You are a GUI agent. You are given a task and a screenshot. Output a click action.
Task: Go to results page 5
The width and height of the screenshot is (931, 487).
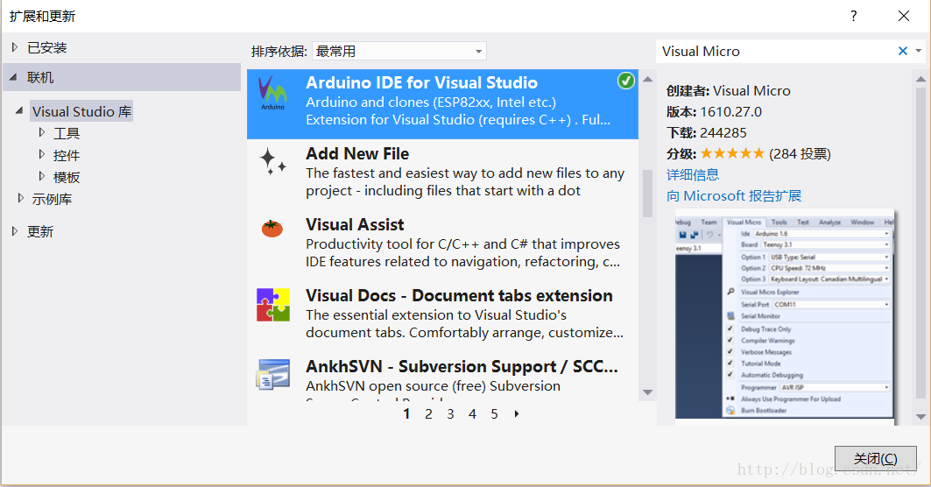[494, 414]
